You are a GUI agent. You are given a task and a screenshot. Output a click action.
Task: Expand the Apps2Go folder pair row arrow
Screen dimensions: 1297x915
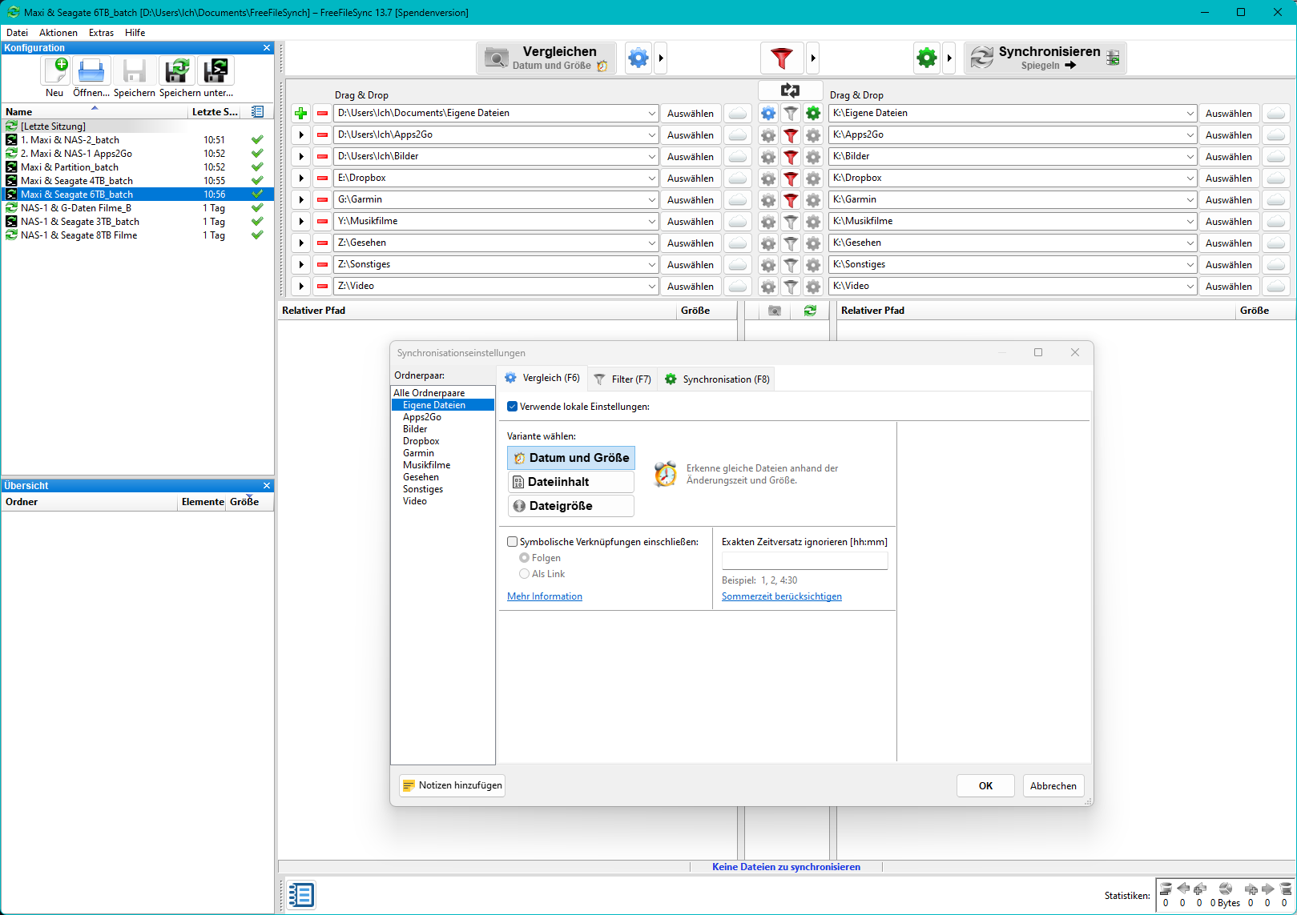(301, 134)
